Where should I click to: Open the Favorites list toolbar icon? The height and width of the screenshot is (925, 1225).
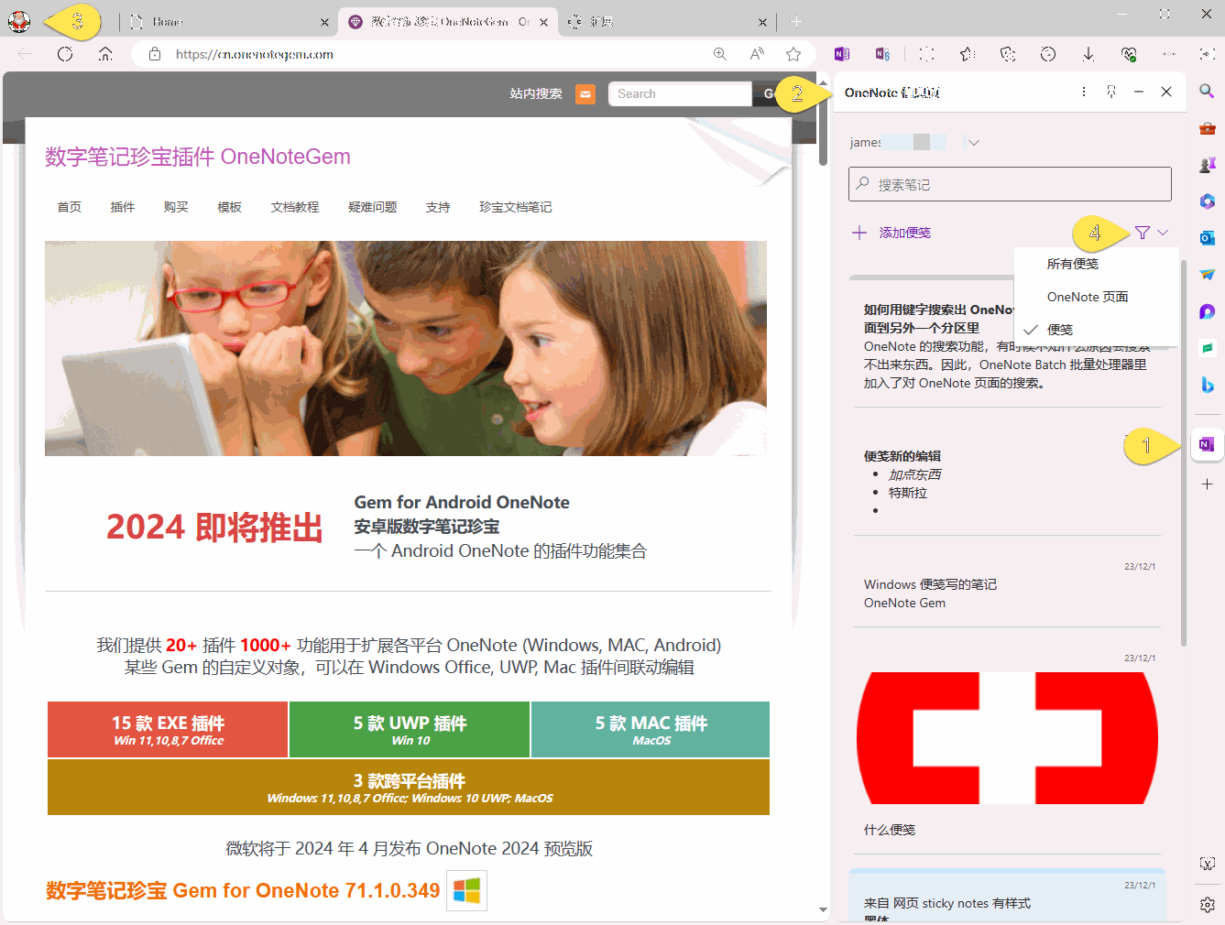click(x=968, y=54)
